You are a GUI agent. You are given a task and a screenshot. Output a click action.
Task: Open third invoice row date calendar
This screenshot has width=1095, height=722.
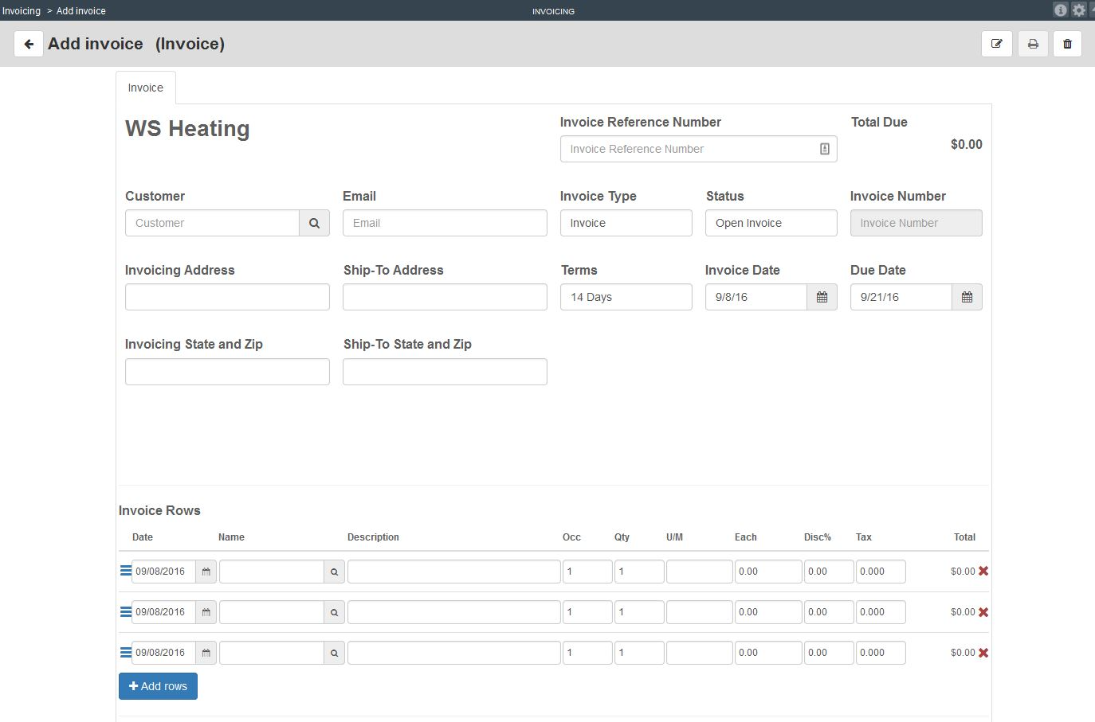[206, 653]
